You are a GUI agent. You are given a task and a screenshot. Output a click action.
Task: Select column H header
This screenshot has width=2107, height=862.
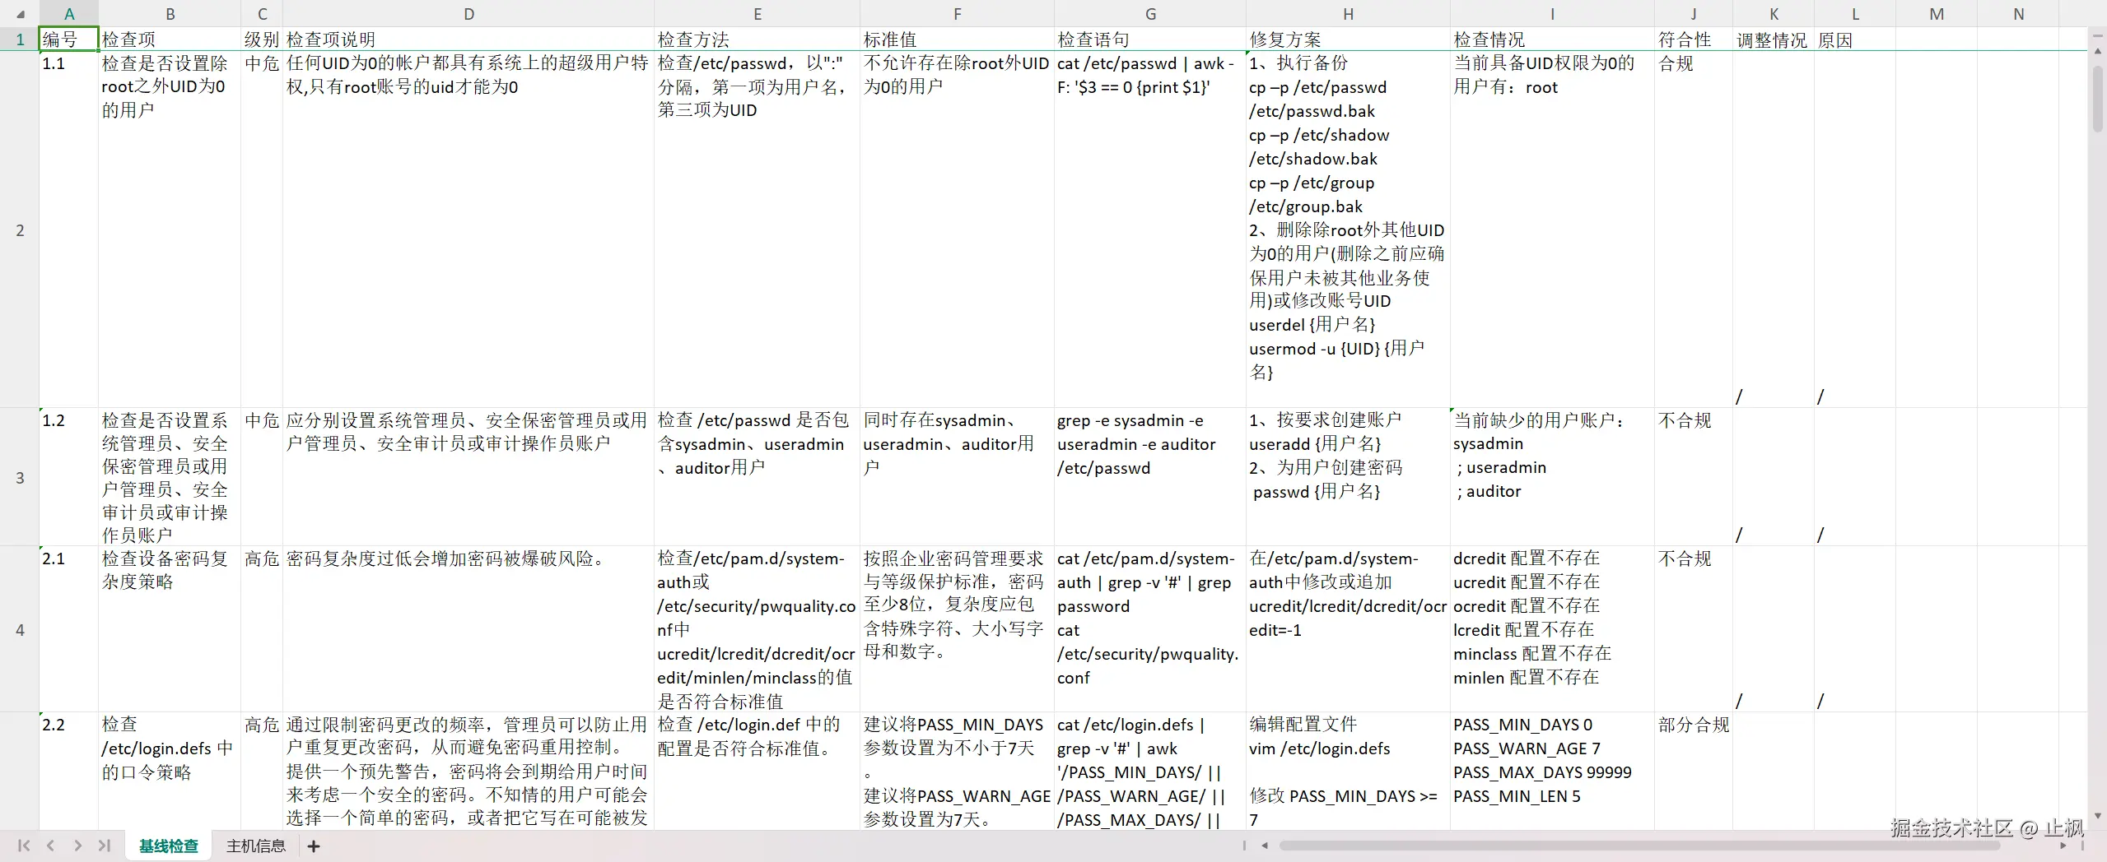tap(1348, 14)
